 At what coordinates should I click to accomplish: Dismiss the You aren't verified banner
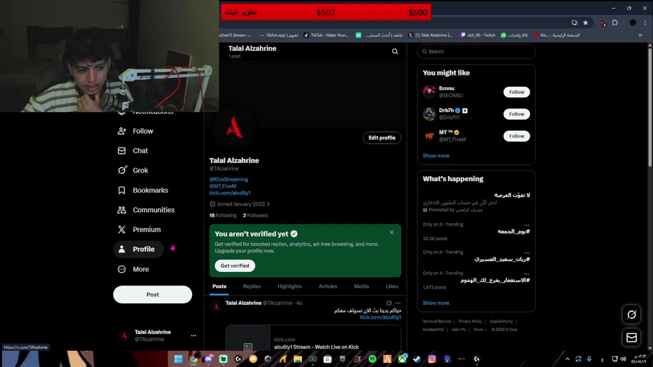392,232
